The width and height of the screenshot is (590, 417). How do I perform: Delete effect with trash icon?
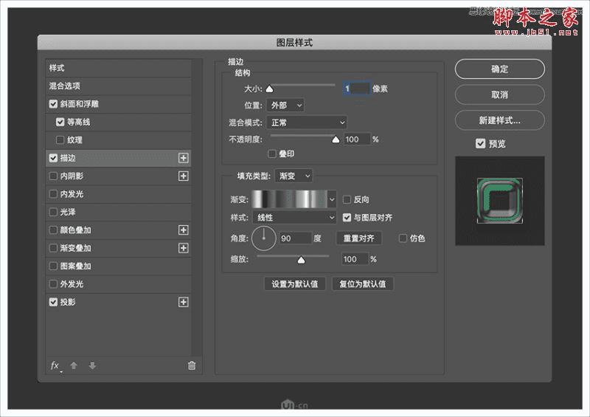pyautogui.click(x=192, y=365)
